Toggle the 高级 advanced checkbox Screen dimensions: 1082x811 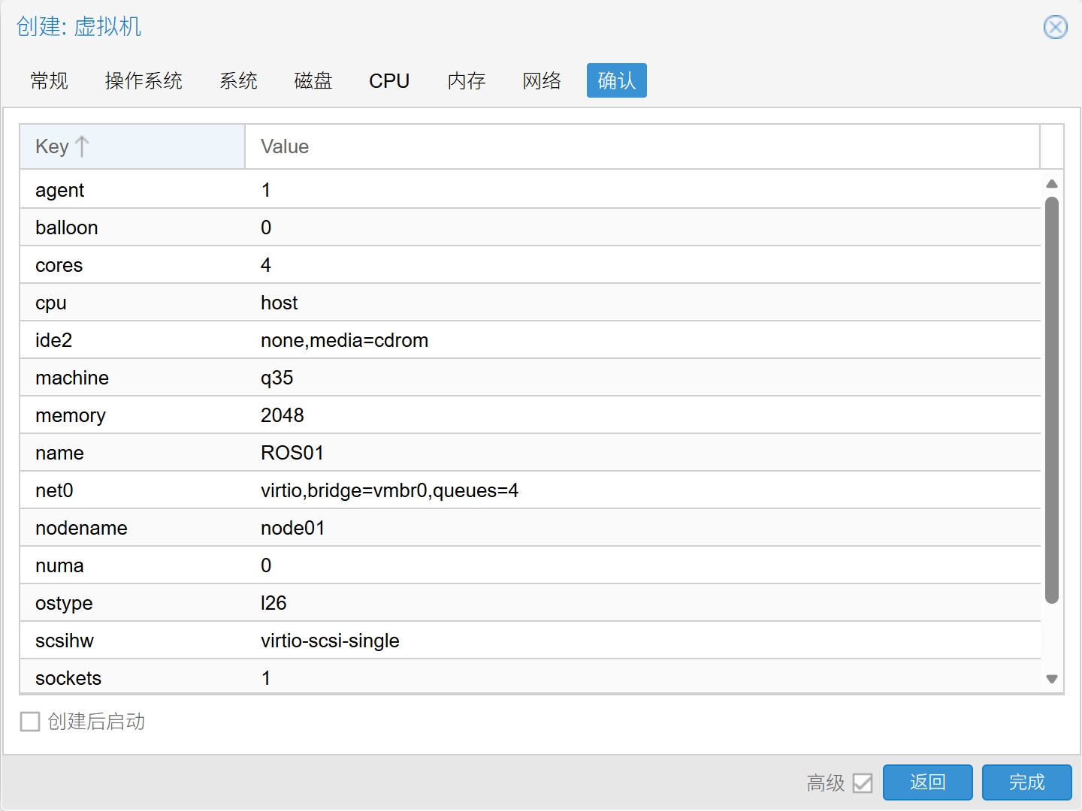[x=863, y=783]
